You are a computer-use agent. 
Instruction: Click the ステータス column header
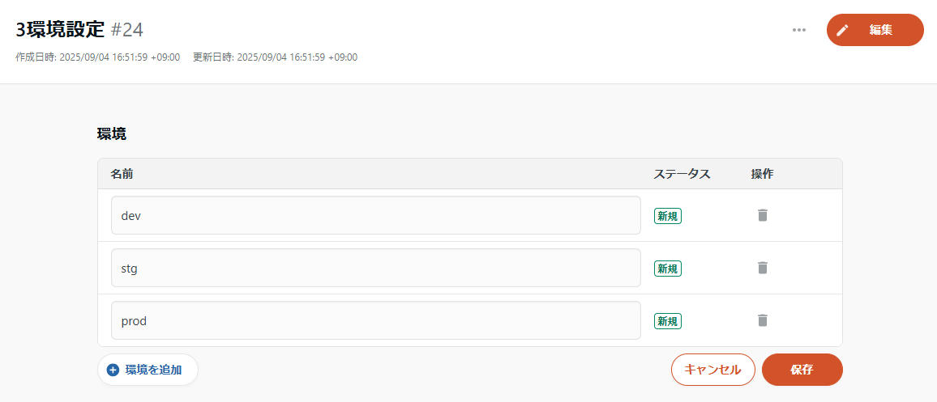point(682,174)
